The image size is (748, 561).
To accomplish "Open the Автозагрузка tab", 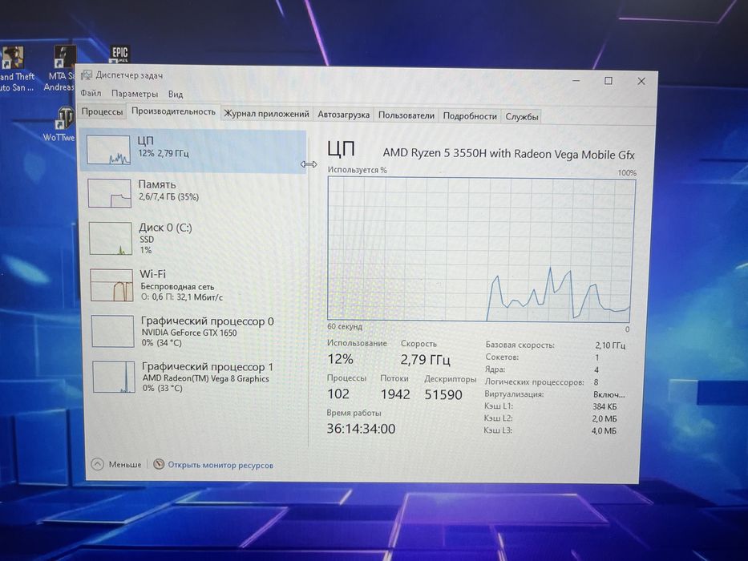I will pos(343,115).
